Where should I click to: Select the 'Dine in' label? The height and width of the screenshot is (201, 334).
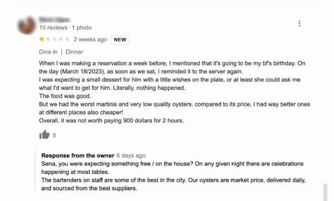coord(48,52)
